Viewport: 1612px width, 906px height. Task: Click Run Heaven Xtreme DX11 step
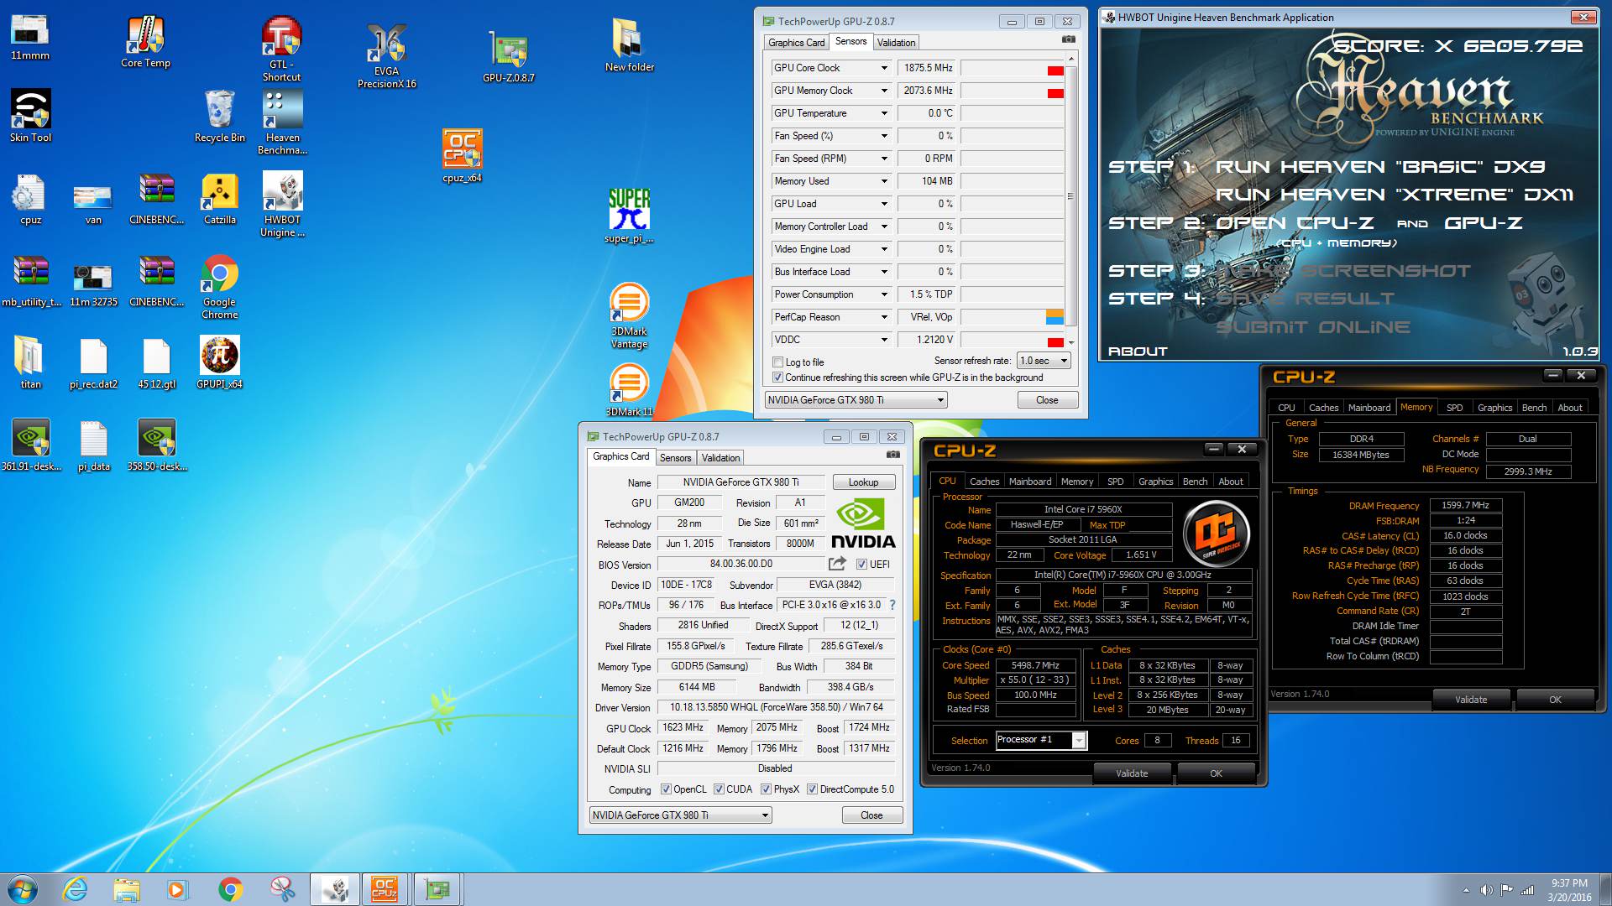pyautogui.click(x=1394, y=195)
